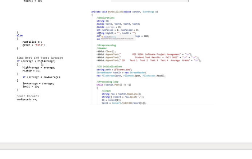Click the 'Find Best and Worst Average' heading
Image resolution: width=252 pixels, height=159 pixels.
pyautogui.click(x=40, y=58)
